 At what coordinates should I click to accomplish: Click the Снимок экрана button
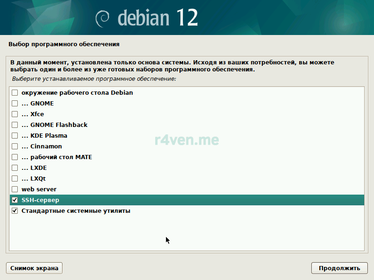click(34, 268)
